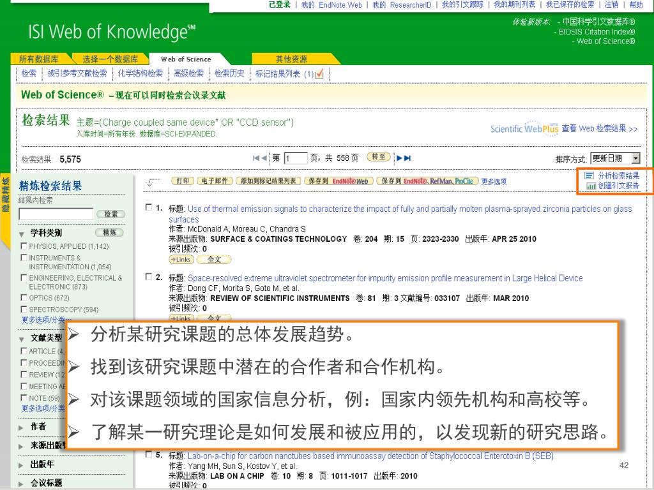Open BIOSIS Citation Index link
Screen dimensions: 654x490
pyautogui.click(x=597, y=32)
